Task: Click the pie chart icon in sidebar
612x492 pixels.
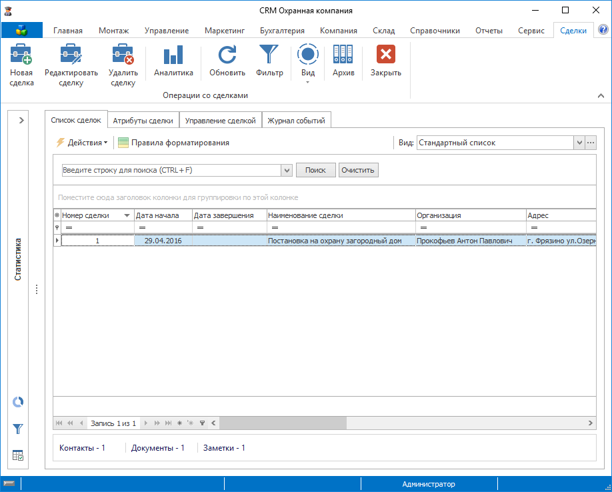Action: 18,402
